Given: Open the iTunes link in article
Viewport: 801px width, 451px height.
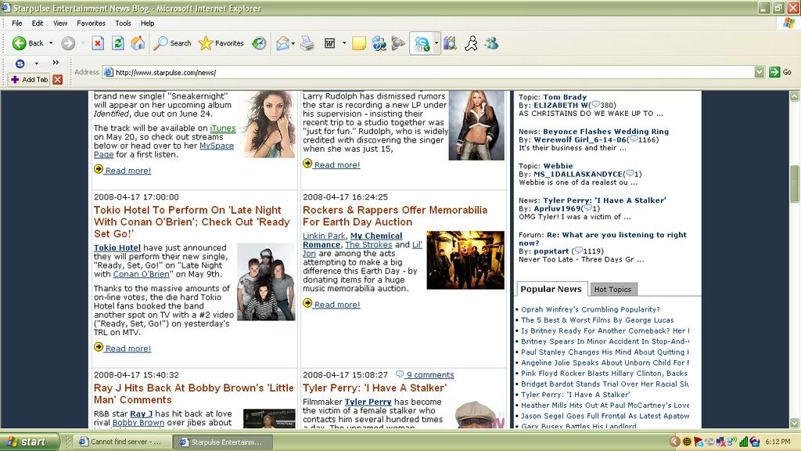Looking at the screenshot, I should (222, 128).
